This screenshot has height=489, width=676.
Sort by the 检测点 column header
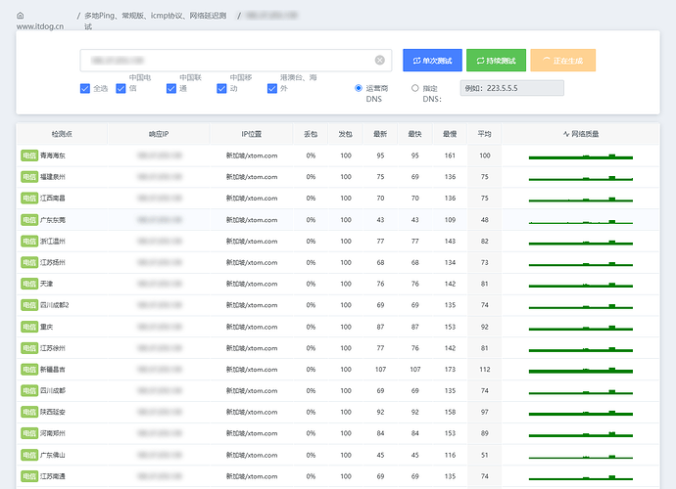click(62, 134)
